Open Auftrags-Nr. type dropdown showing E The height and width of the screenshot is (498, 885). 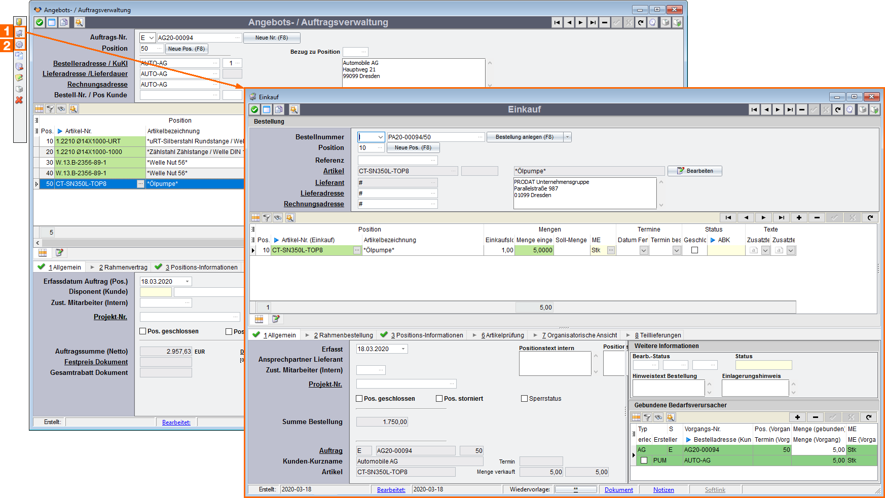tap(152, 38)
